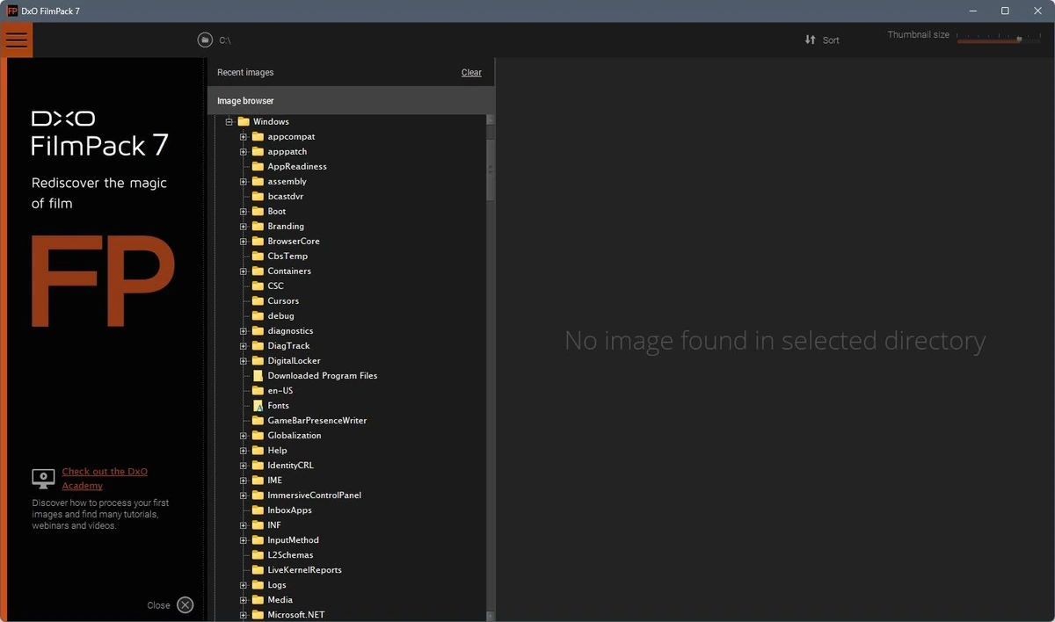Click the CSC folder icon
The height and width of the screenshot is (622, 1055).
258,286
